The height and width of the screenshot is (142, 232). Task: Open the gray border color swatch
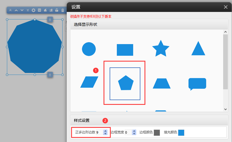click(157, 133)
